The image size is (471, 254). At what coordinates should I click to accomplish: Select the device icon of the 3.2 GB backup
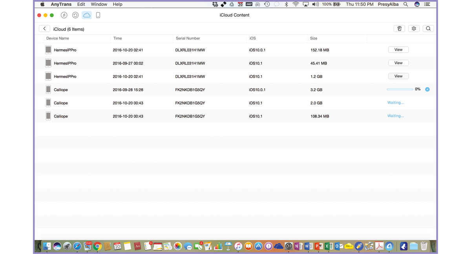[48, 90]
